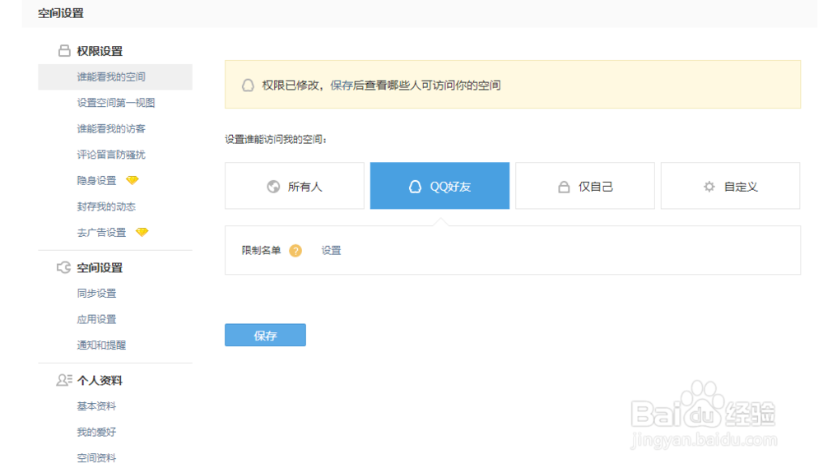
Task: Click the 权限设置 section heading
Action: 100,51
